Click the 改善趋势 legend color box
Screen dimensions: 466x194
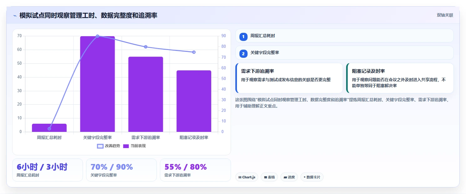click(100, 146)
